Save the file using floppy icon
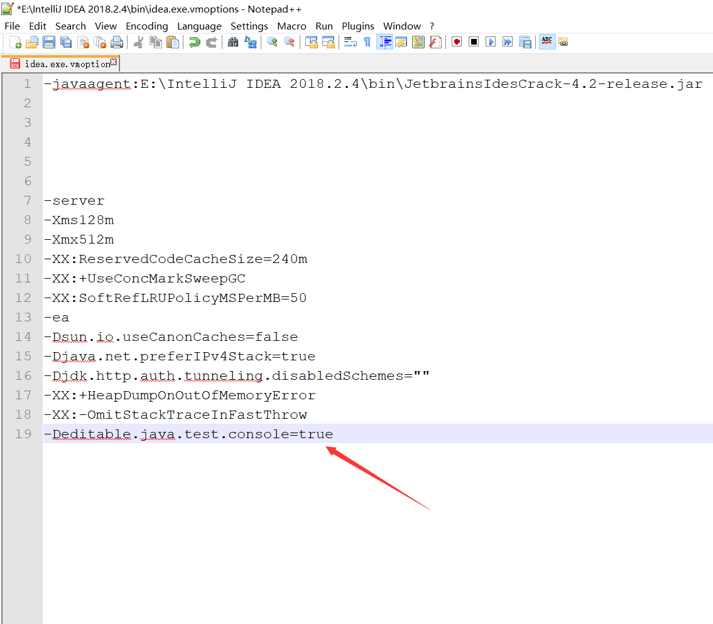This screenshot has width=713, height=624. (48, 42)
